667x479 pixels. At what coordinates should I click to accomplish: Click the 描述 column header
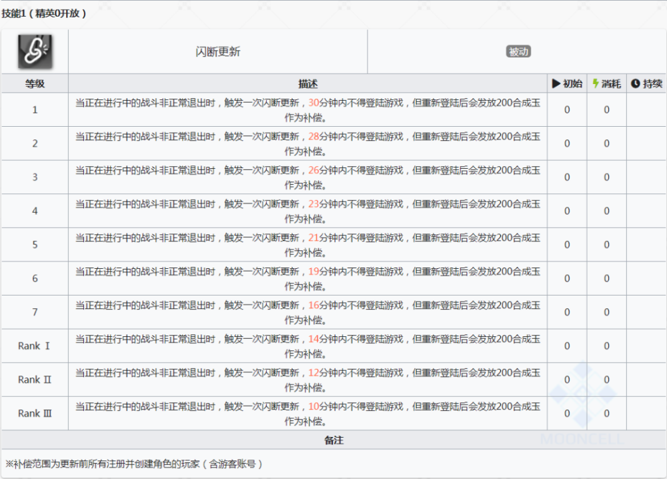click(x=307, y=83)
